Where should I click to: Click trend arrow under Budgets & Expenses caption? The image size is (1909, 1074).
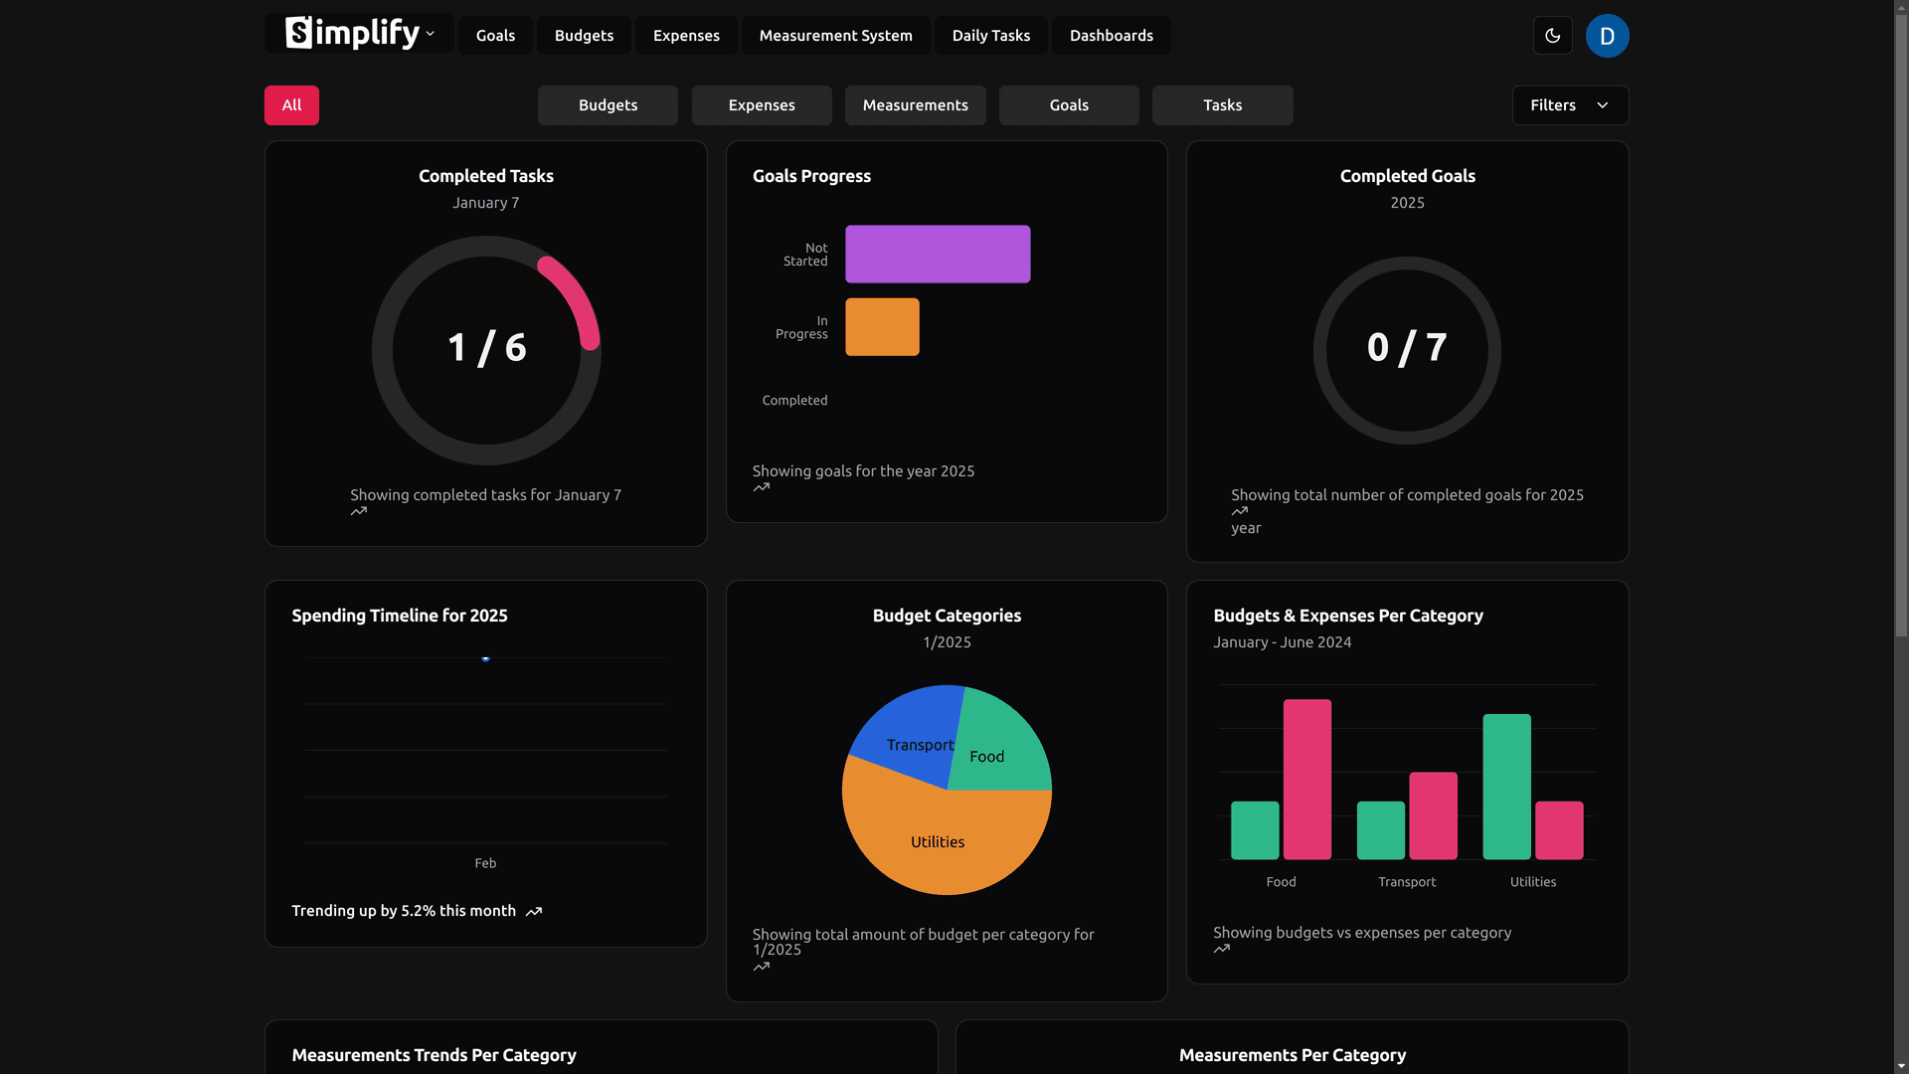1222,950
